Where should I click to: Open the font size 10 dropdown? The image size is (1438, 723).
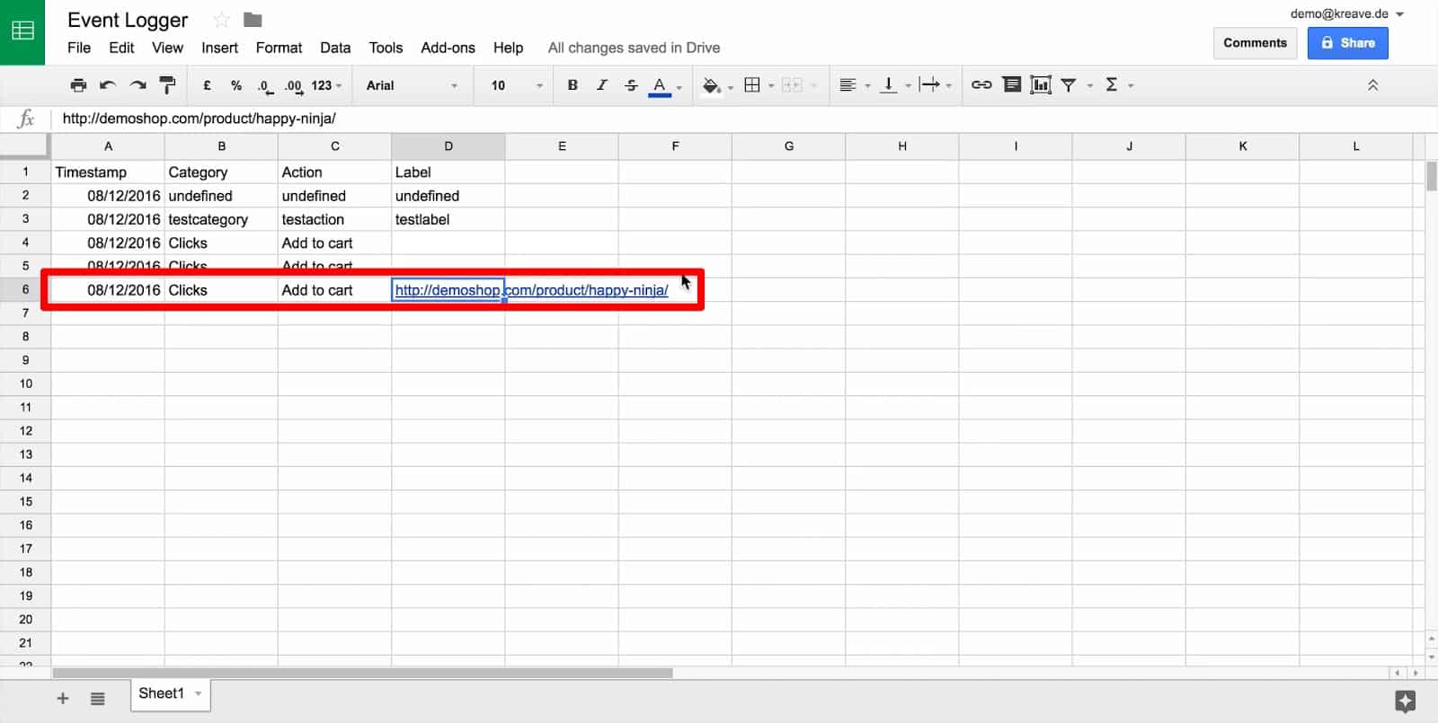click(516, 85)
